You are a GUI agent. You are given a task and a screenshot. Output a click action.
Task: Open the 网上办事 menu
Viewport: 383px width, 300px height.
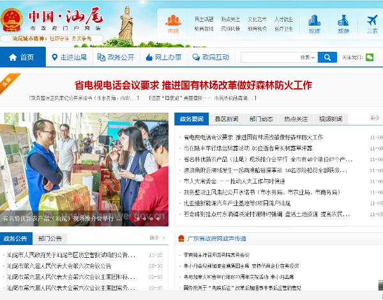(163, 58)
